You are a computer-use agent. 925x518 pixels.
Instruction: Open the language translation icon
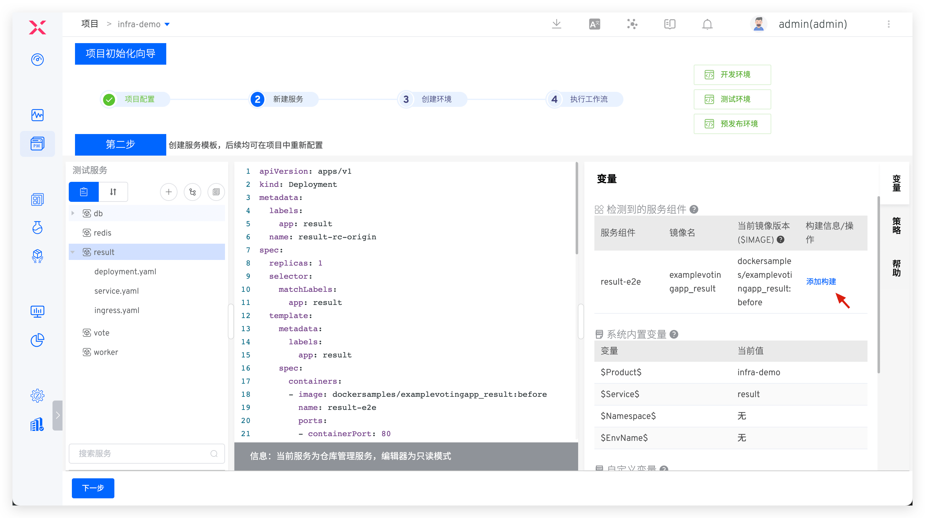[594, 24]
